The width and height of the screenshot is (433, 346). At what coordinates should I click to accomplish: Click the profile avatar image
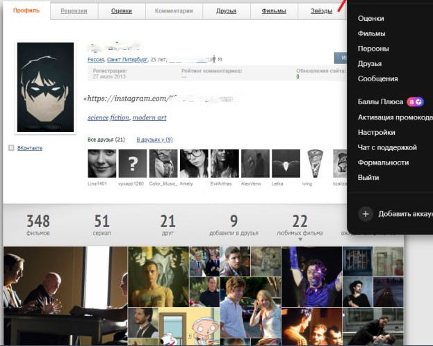pyautogui.click(x=45, y=88)
